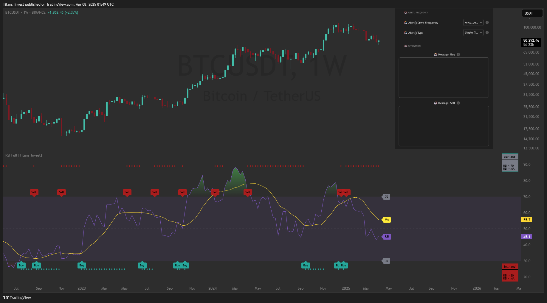Screen dimensions: 547x303
Task: Click the TradingView logo at bottom left
Action: [17, 298]
